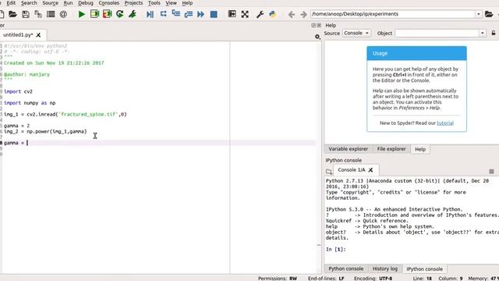Click the browse tabs icon in console
This screenshot has width=499, height=281.
pos(329,172)
